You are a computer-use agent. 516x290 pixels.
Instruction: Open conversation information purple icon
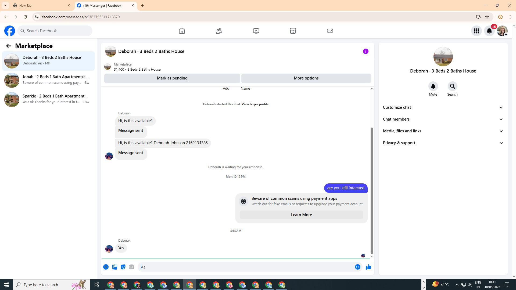click(366, 51)
